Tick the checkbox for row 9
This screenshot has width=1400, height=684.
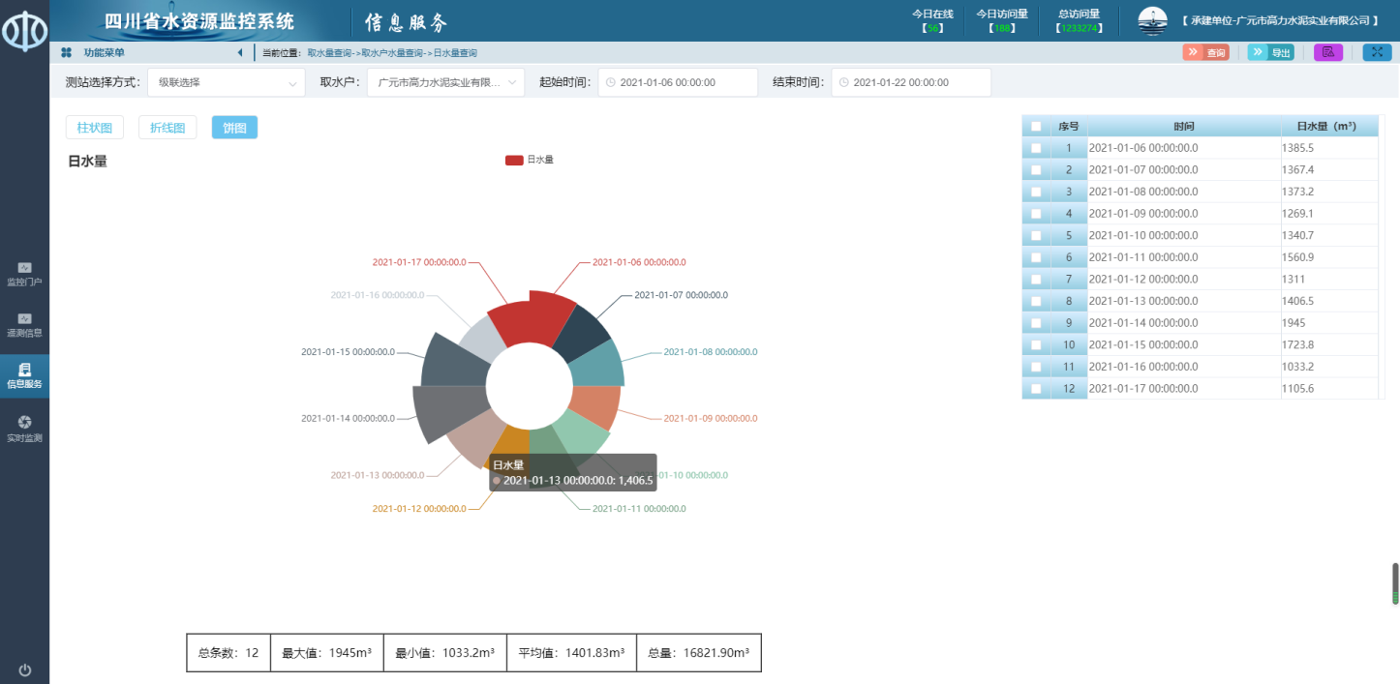(x=1036, y=323)
